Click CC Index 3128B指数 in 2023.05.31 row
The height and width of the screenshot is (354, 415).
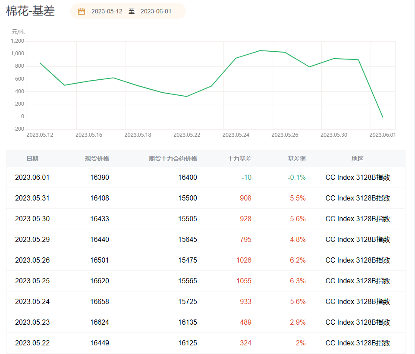tap(357, 198)
